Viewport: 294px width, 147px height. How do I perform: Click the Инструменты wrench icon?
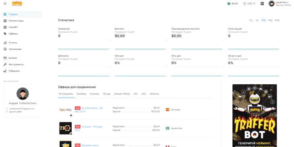tap(5, 64)
